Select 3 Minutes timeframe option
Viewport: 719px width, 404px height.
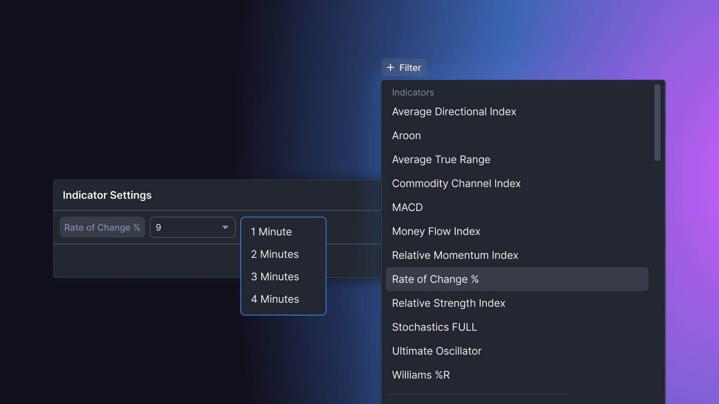click(275, 277)
